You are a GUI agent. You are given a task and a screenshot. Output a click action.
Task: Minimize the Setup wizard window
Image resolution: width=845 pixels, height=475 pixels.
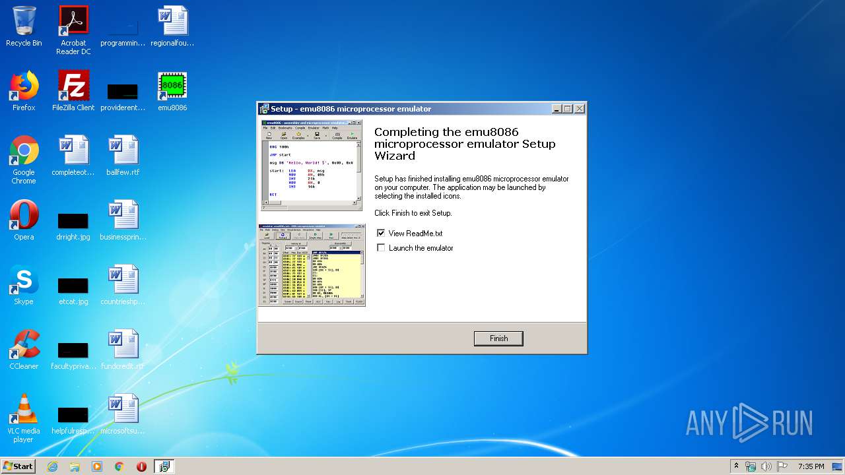pos(557,109)
